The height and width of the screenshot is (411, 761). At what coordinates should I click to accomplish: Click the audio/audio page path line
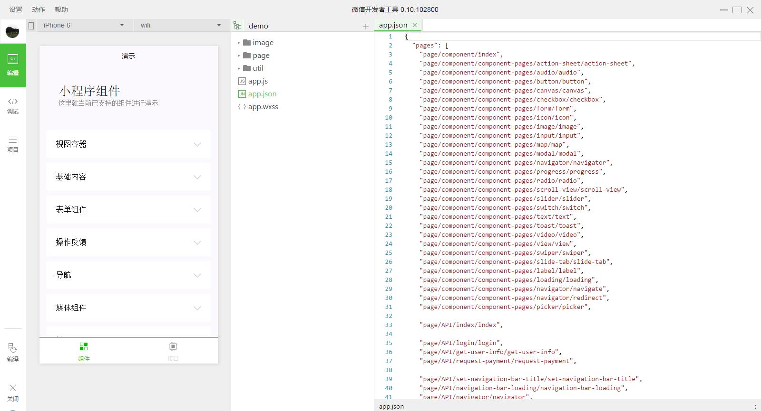(501, 73)
